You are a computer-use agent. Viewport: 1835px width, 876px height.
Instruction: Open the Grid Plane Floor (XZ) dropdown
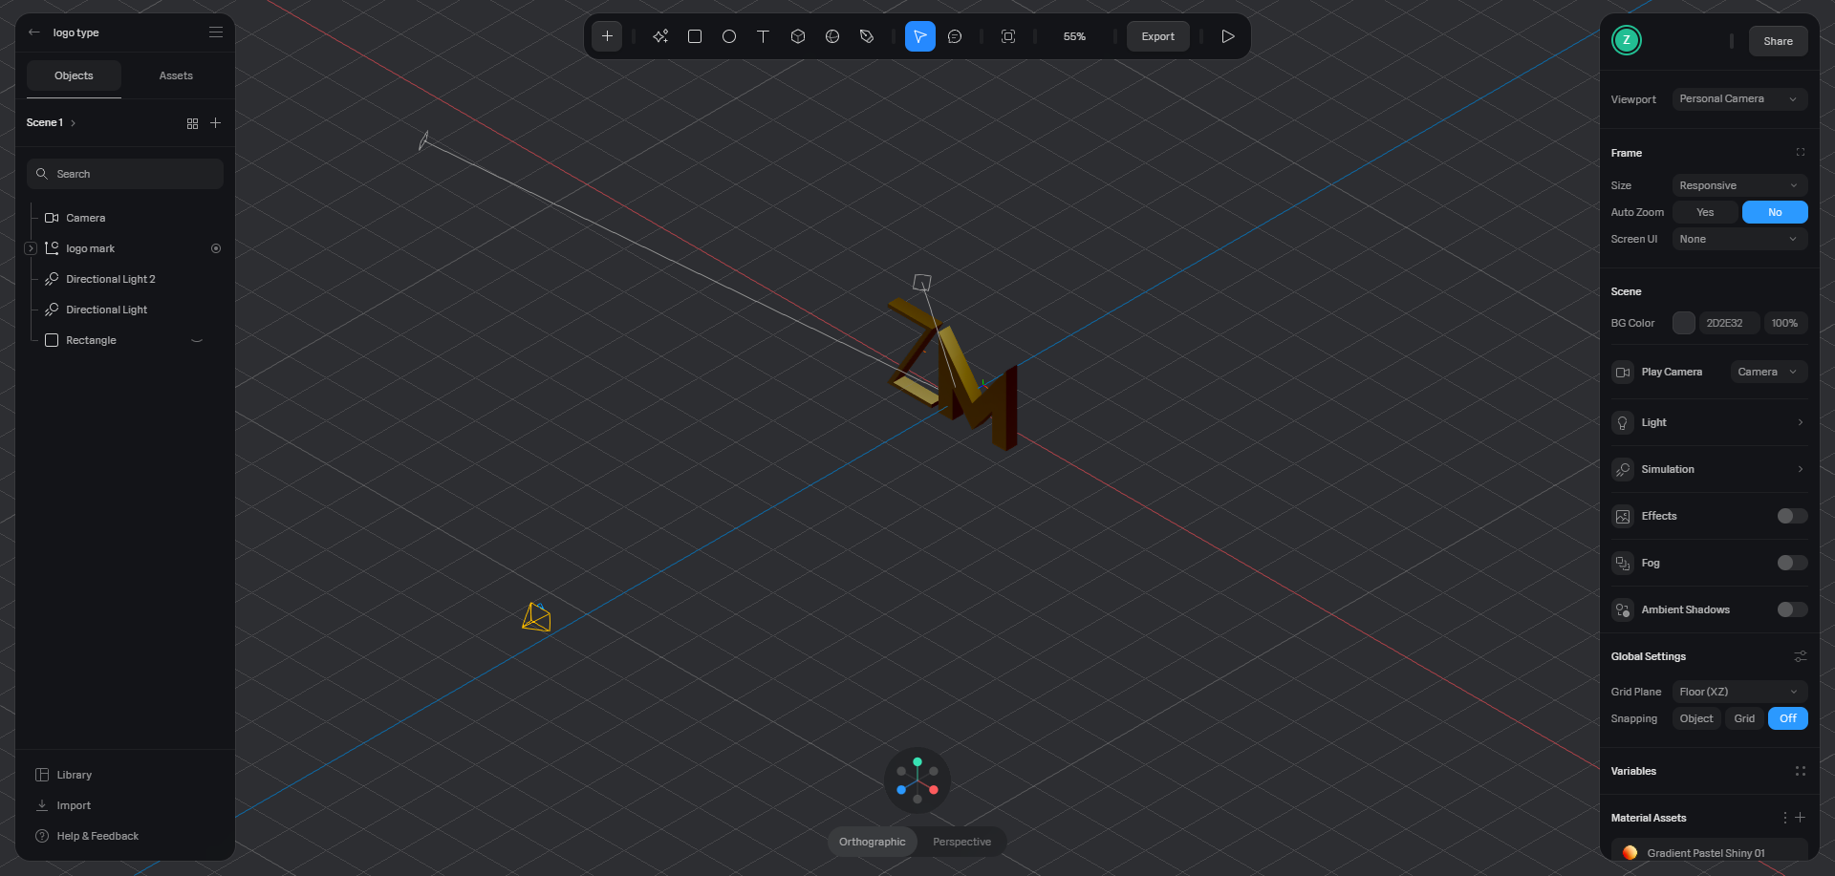[x=1738, y=692]
